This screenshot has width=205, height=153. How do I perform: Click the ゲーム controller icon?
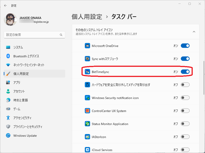coord(8,109)
